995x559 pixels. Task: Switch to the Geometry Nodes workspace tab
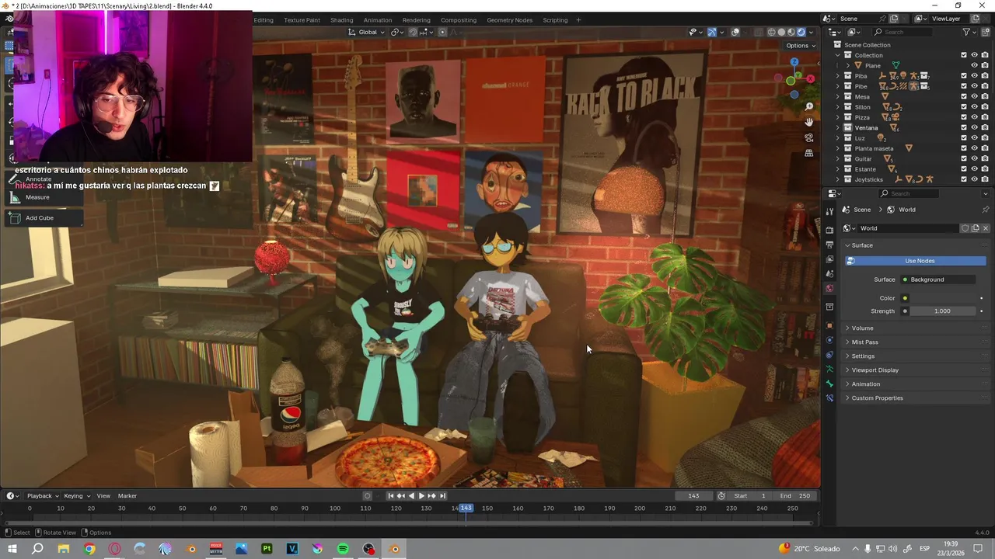[x=509, y=20]
